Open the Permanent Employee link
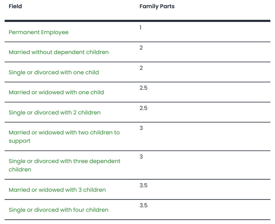The image size is (275, 224). coord(38,32)
